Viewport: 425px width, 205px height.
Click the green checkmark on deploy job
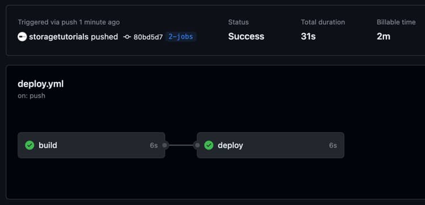(209, 145)
